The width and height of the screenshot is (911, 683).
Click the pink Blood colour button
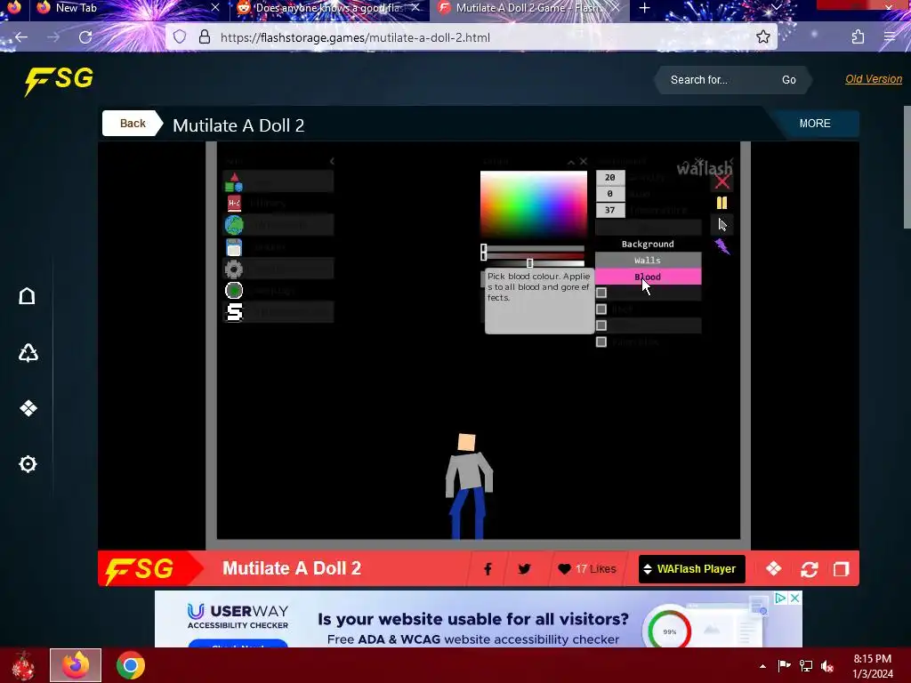click(x=648, y=277)
